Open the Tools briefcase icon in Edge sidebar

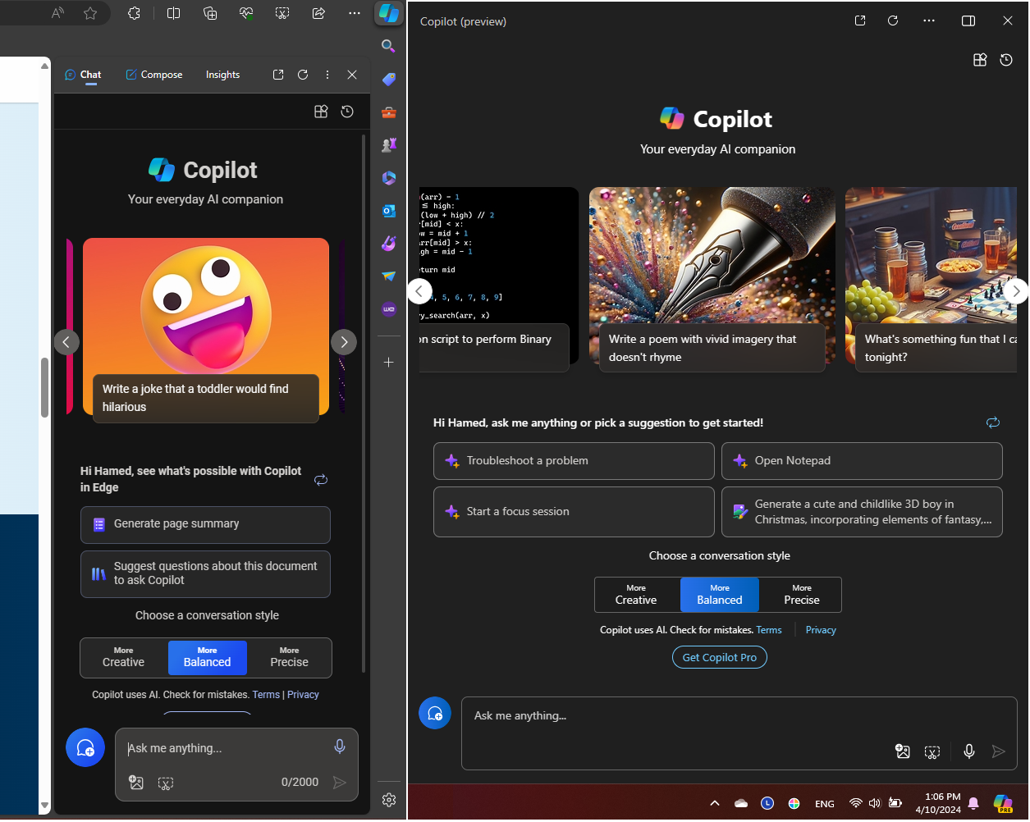tap(389, 112)
